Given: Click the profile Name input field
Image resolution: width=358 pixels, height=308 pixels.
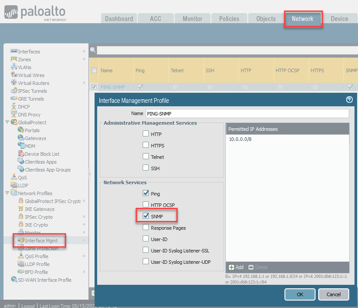Looking at the screenshot, I should (x=247, y=114).
